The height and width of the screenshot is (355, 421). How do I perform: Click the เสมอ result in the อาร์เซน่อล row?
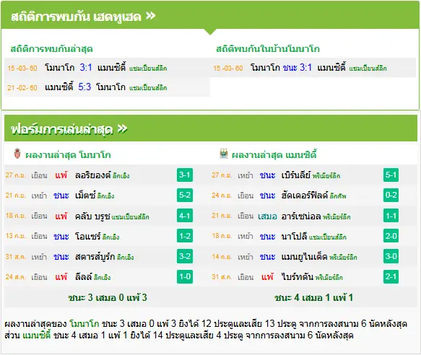point(267,216)
